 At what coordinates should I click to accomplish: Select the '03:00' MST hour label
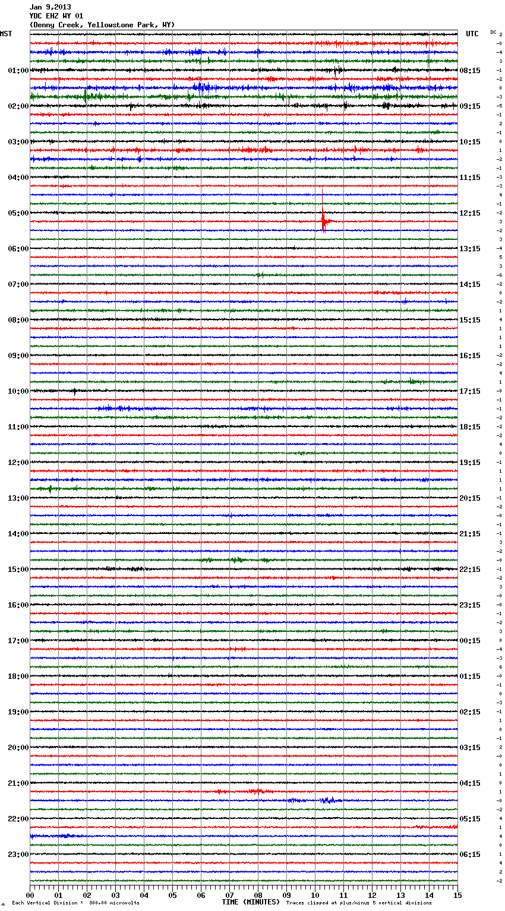click(x=18, y=142)
